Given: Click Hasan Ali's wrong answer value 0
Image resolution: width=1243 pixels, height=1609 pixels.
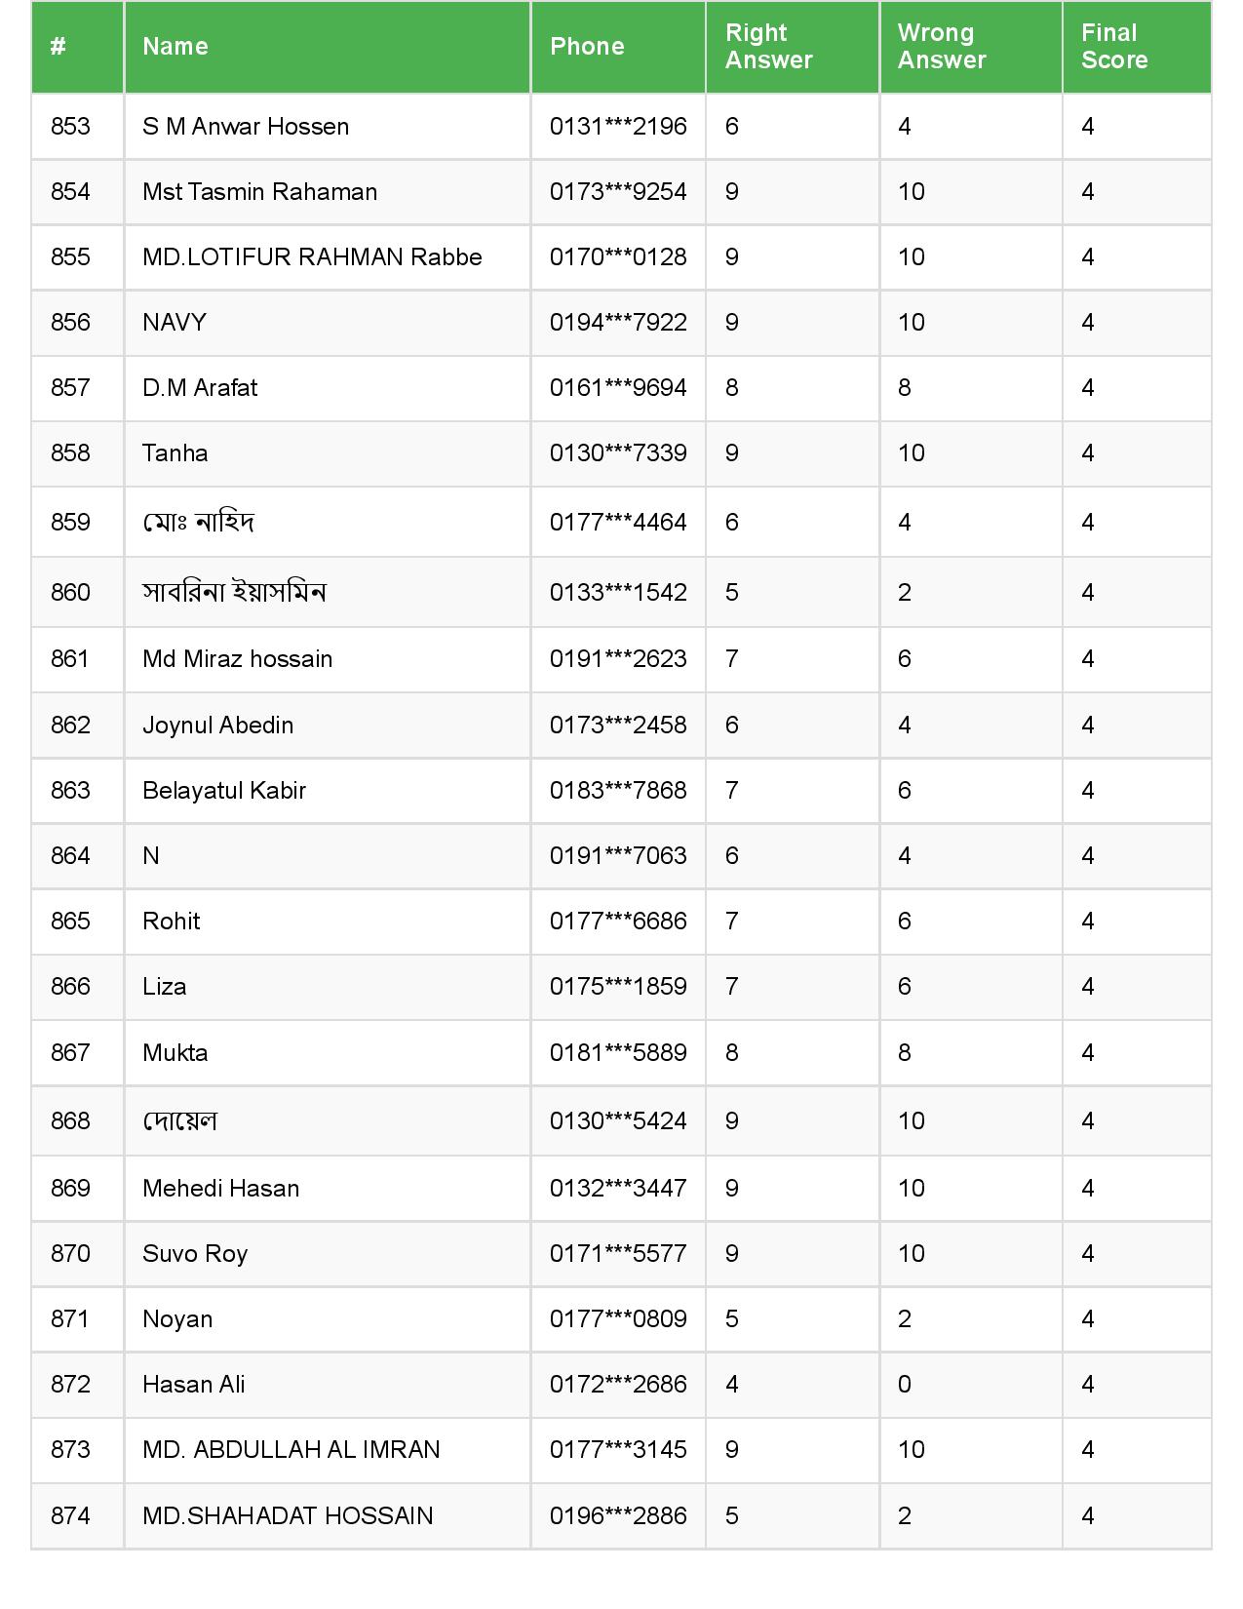Looking at the screenshot, I should [x=905, y=1385].
